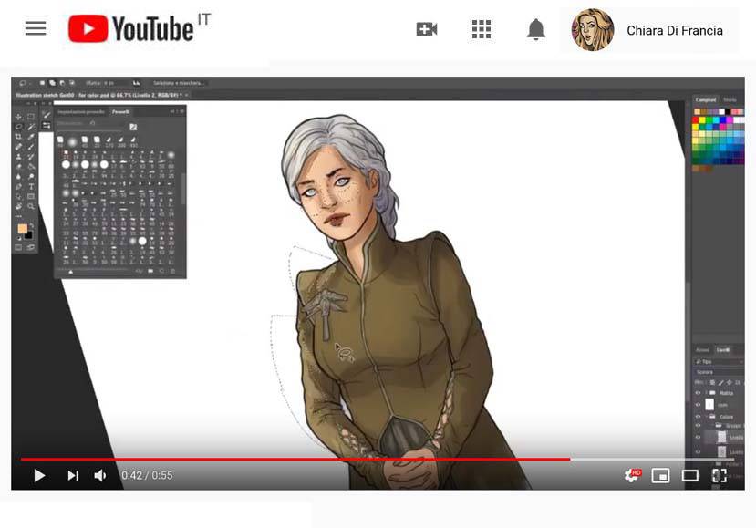Screen dimensions: 756x528
Task: Swap foreground and background colors
Action: point(32,225)
